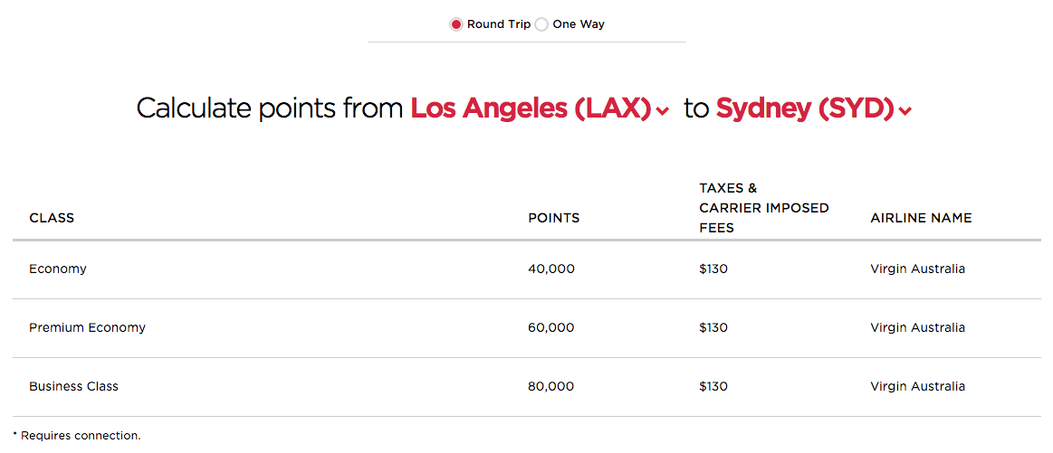Click the 60,000 points value
This screenshot has height=453, width=1053.
click(550, 327)
